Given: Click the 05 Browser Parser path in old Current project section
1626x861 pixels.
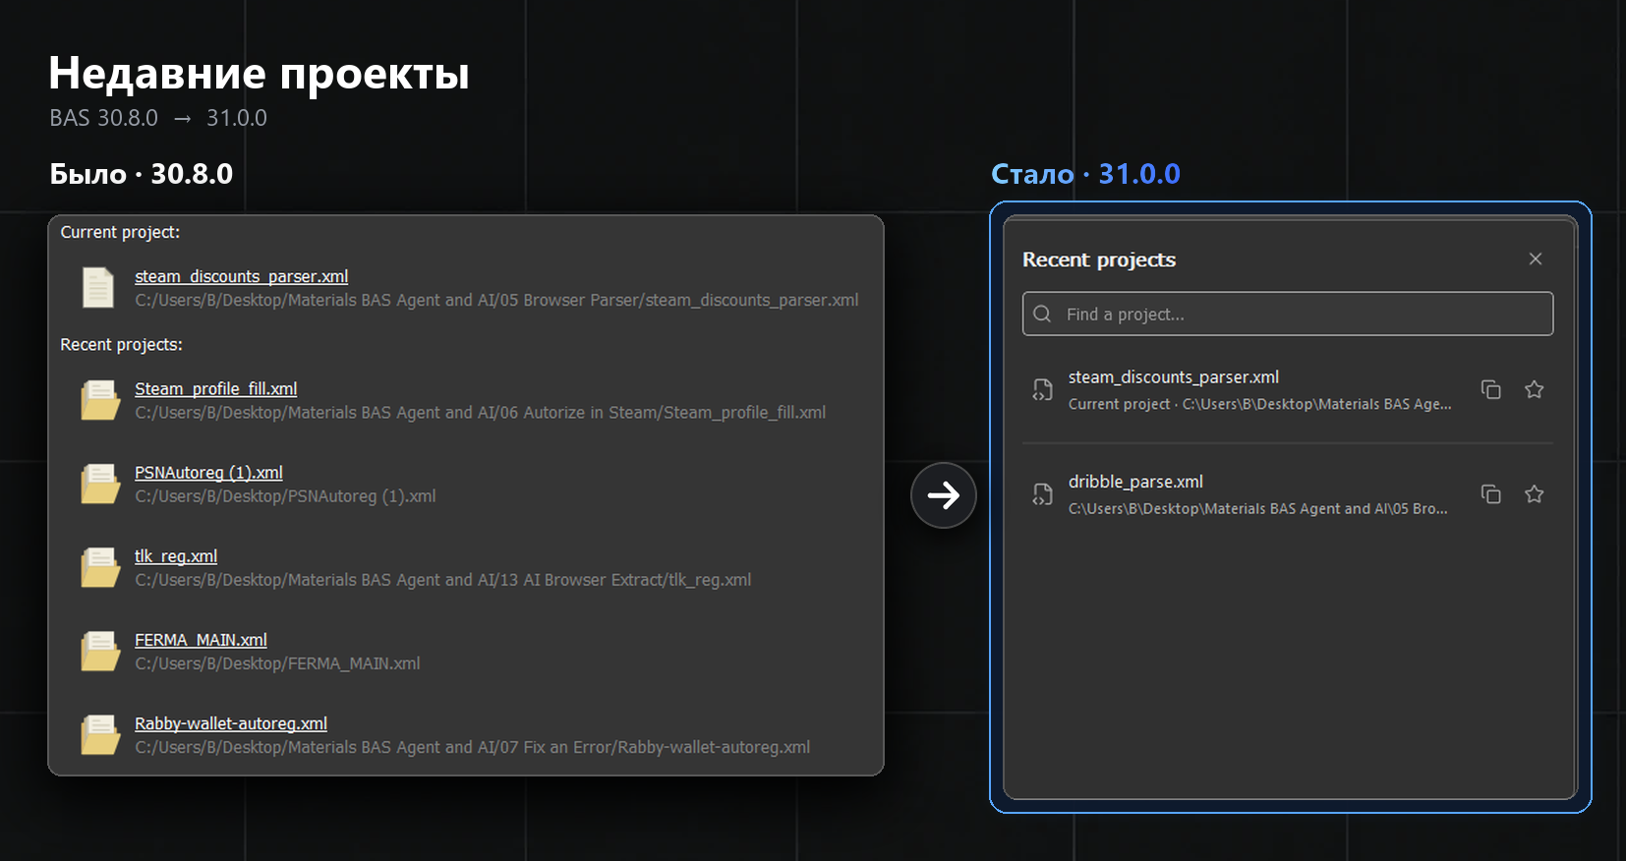Looking at the screenshot, I should [x=496, y=300].
